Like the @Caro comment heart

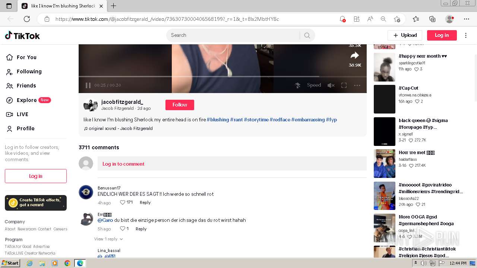[123, 229]
